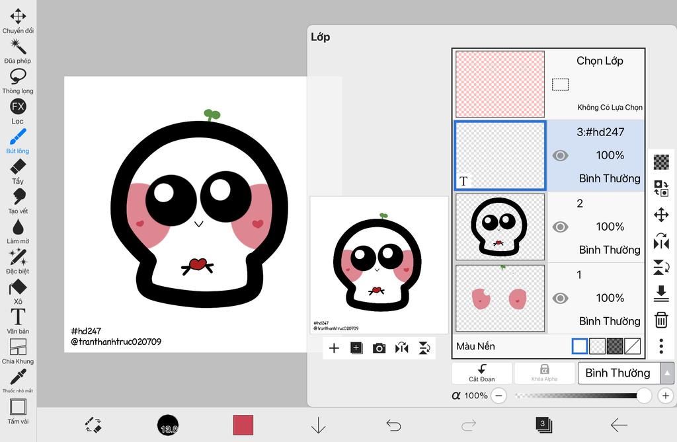Image resolution: width=677 pixels, height=442 pixels.
Task: Click the blend mode dropdown arrow
Action: 667,373
